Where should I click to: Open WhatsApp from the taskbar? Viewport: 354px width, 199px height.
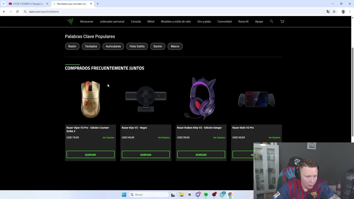222,195
